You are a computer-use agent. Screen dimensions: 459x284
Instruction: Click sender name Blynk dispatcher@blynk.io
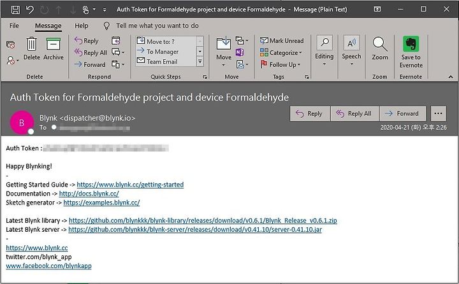(87, 118)
